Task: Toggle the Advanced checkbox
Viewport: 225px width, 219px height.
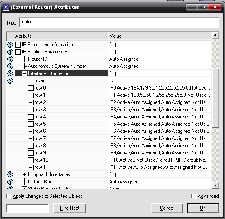Action: tap(194, 196)
